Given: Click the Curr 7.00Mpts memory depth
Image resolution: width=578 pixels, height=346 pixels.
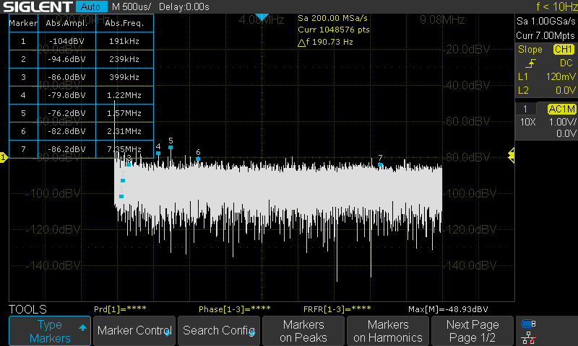Looking at the screenshot, I should 545,35.
